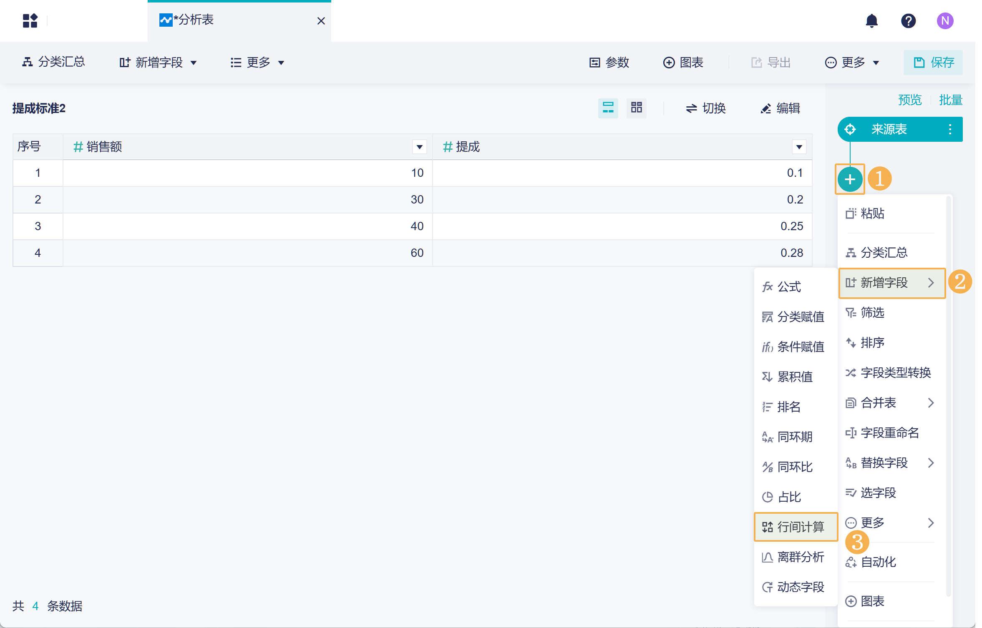Click the teal plus add-step button

click(x=850, y=180)
